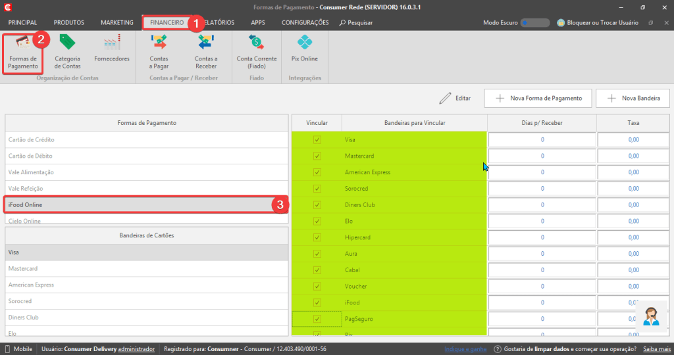Screen dimensions: 674x355
Task: Open Contas a Pagar icon
Action: tap(159, 53)
